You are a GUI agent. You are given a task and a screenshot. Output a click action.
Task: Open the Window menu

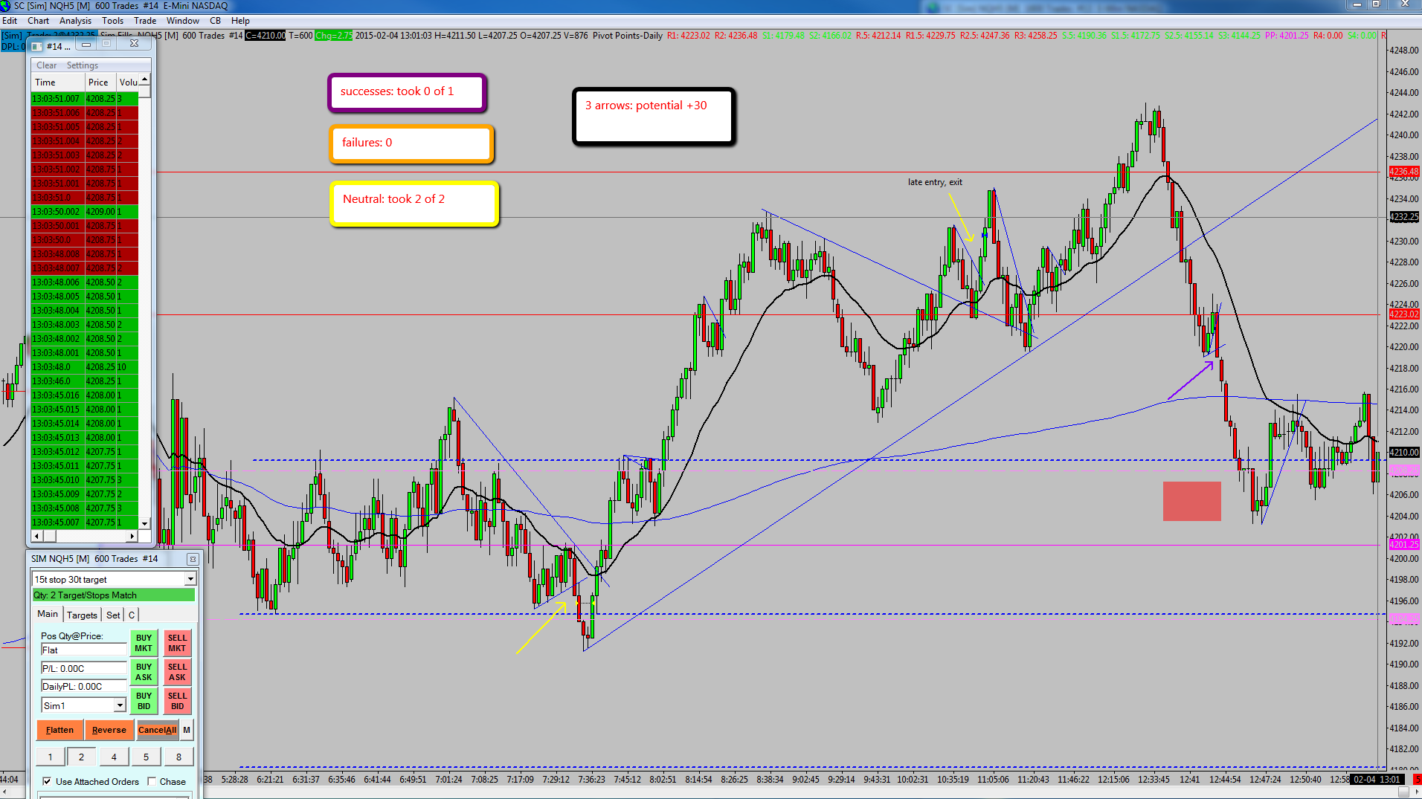pos(183,21)
